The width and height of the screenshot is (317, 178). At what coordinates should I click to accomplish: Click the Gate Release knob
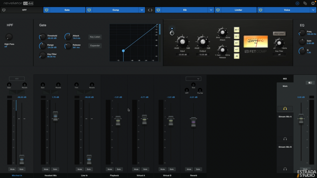coord(68,46)
